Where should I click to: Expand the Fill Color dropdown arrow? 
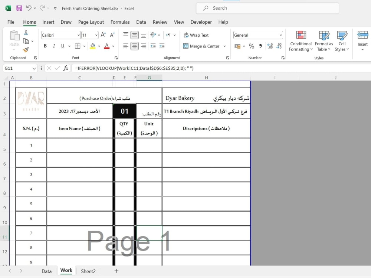[x=99, y=46]
